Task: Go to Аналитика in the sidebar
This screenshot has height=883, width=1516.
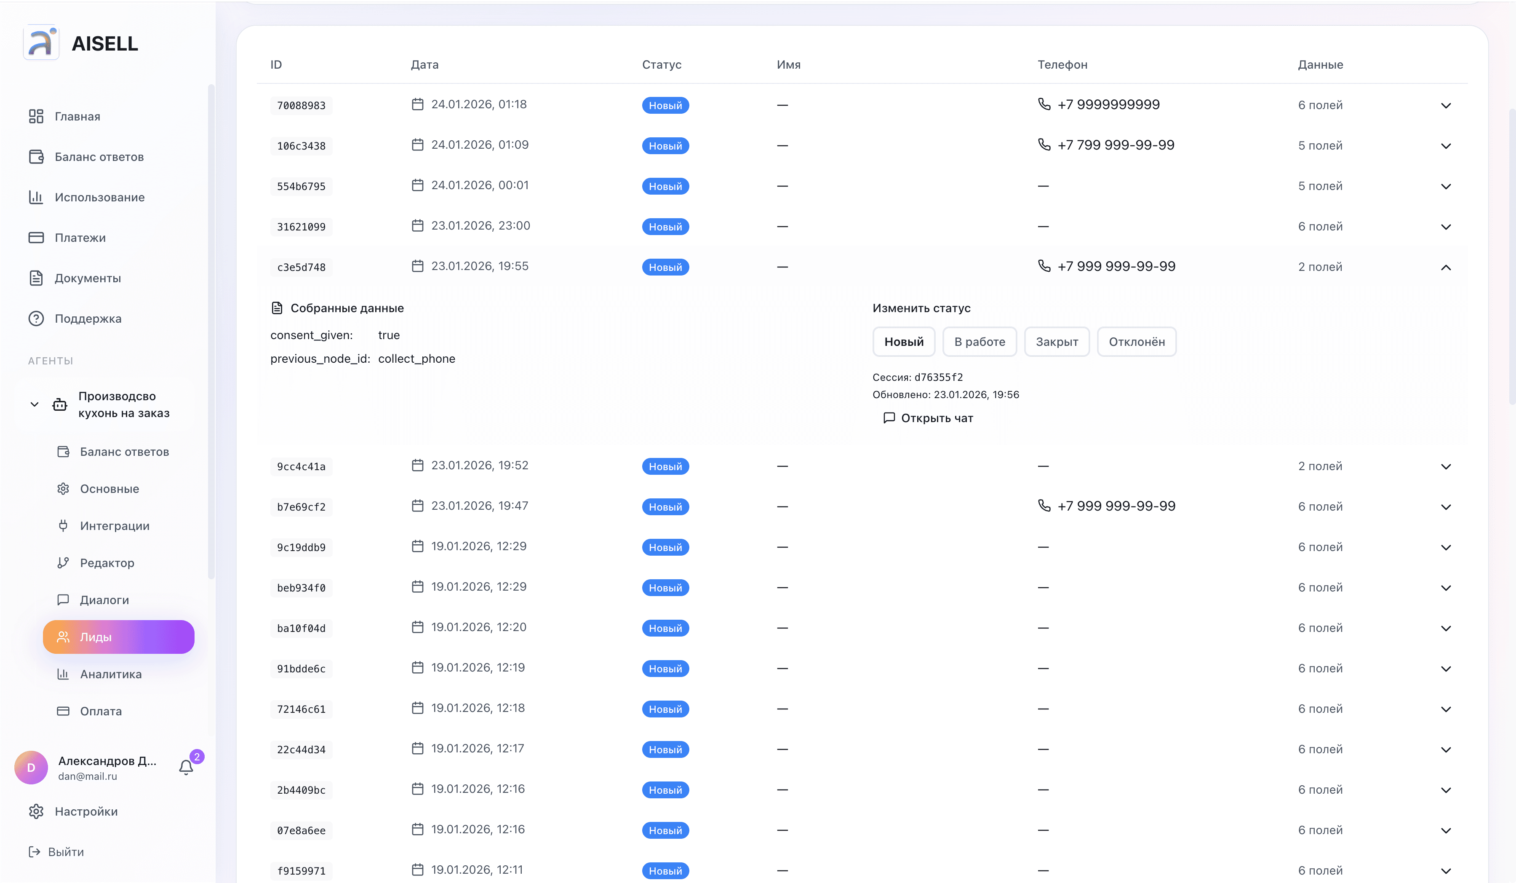Action: click(111, 674)
